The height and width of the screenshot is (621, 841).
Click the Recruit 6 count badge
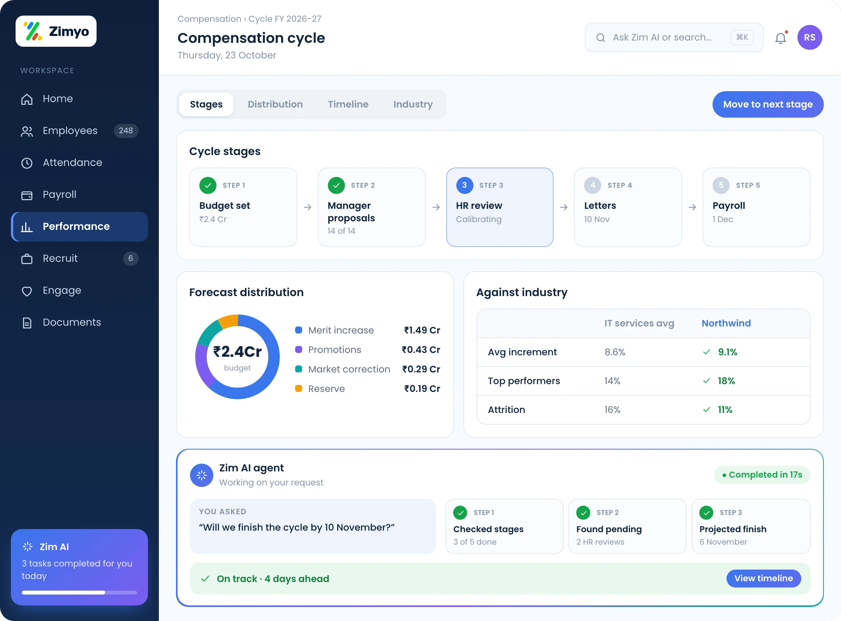click(x=130, y=258)
